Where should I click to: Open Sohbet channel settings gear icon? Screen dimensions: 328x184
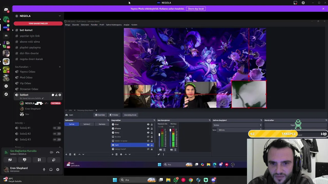click(x=60, y=95)
